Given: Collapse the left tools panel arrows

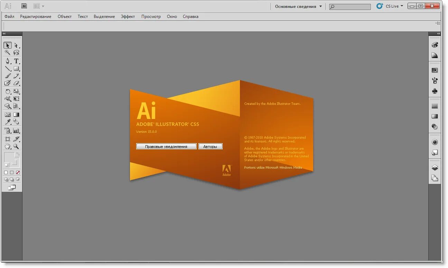Looking at the screenshot, I should point(4,34).
